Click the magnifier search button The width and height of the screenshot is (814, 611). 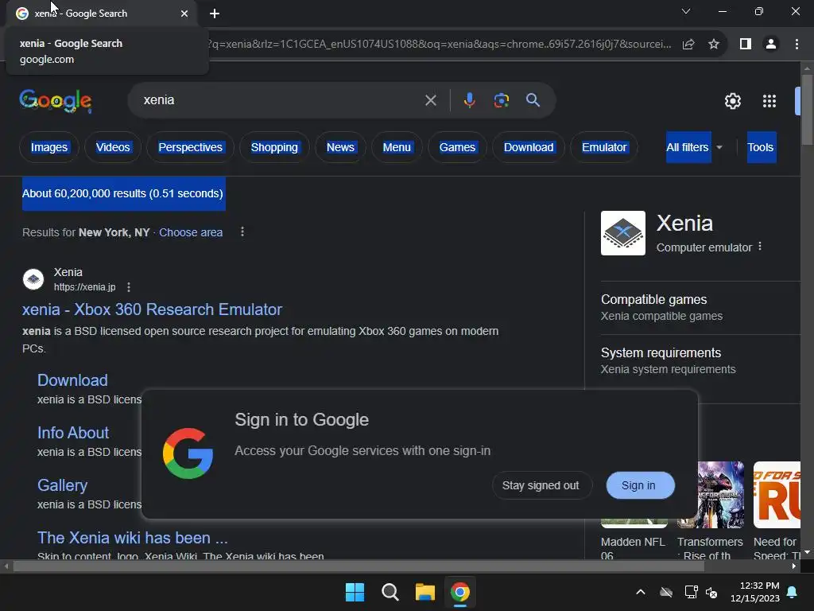pyautogui.click(x=533, y=100)
